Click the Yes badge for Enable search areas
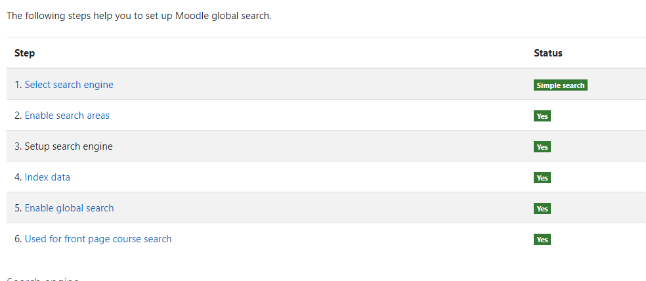The width and height of the screenshot is (646, 281). click(x=542, y=116)
